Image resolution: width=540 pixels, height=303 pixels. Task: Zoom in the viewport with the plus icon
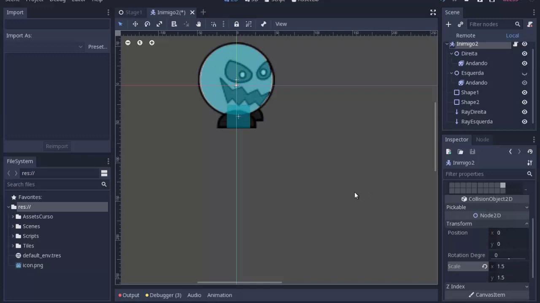point(152,43)
